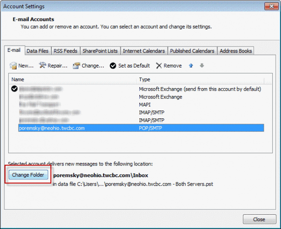Click the Close button at the bottom
This screenshot has width=281, height=229.
tap(259, 219)
